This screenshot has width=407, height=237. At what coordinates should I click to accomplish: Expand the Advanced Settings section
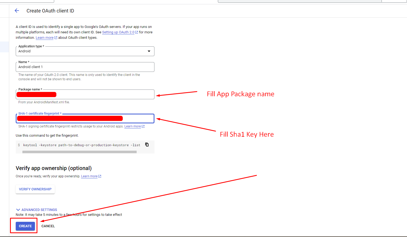pyautogui.click(x=37, y=210)
